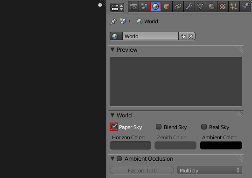252x178 pixels.
Task: Browse world data via the globe button
Action: (116, 36)
